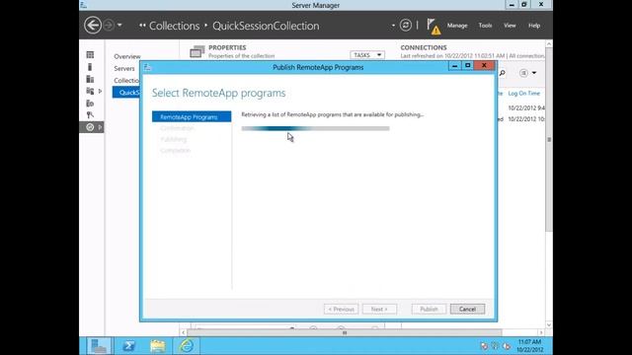Maximize the Publish RemoteApp Programs dialog
This screenshot has height=355, width=632.
click(x=467, y=66)
